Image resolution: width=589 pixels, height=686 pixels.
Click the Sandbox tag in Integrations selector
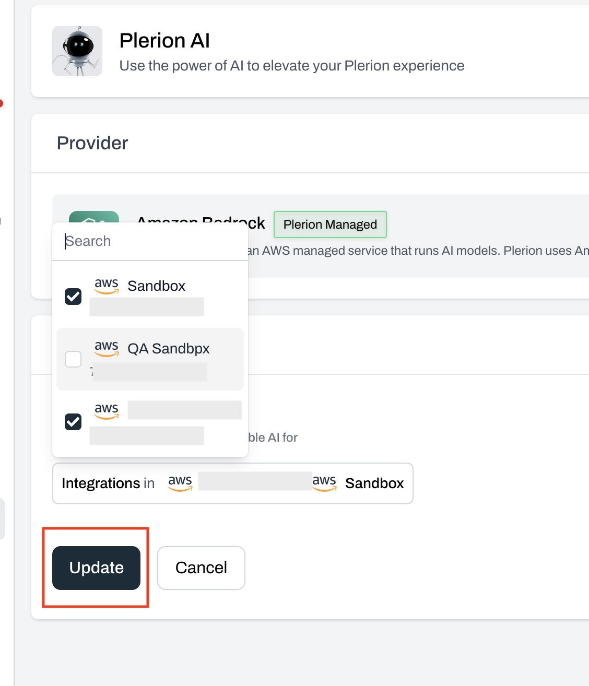374,483
